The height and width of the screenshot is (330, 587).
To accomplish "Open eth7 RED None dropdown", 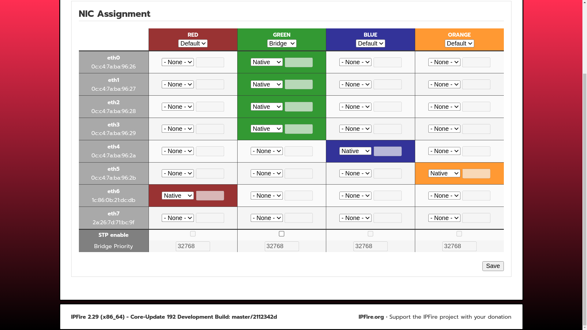I will (x=178, y=218).
